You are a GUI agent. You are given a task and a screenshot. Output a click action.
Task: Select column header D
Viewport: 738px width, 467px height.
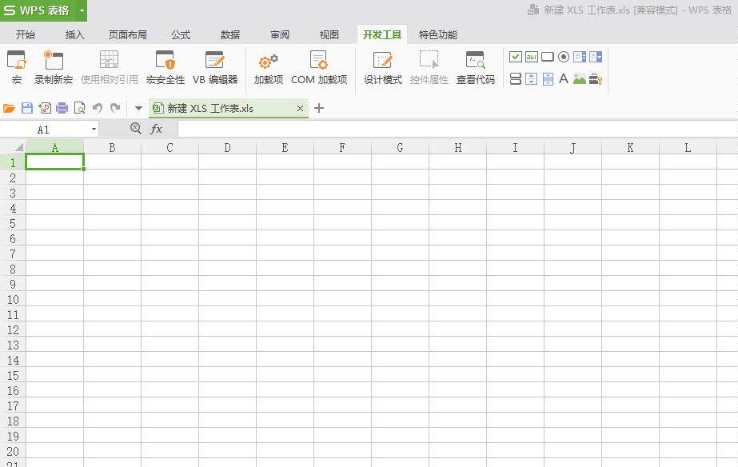[227, 148]
